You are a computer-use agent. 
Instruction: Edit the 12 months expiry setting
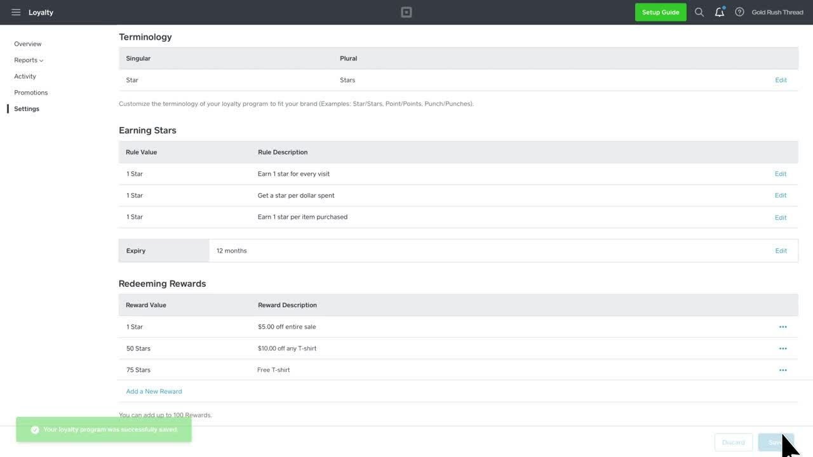[x=781, y=251]
